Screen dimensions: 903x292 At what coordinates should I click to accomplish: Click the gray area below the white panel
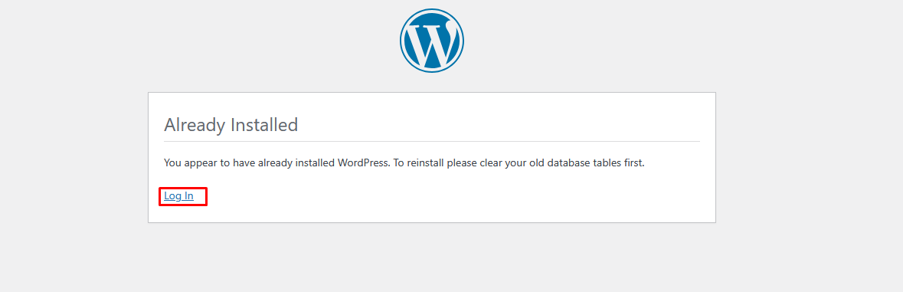click(432, 258)
